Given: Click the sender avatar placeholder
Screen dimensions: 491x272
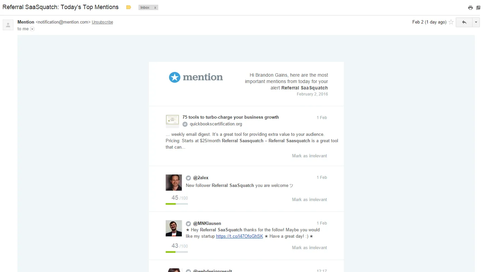Looking at the screenshot, I should 8,25.
